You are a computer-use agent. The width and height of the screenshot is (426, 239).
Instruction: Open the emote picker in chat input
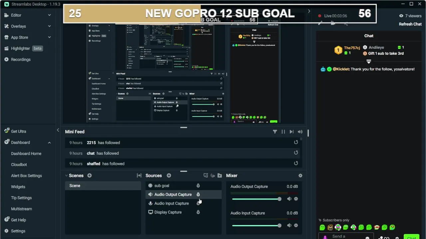[367, 238]
